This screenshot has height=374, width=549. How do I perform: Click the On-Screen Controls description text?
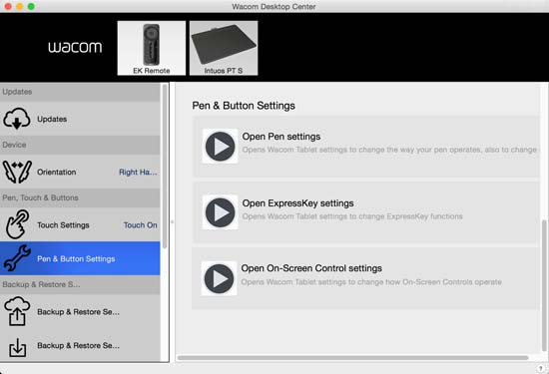371,282
